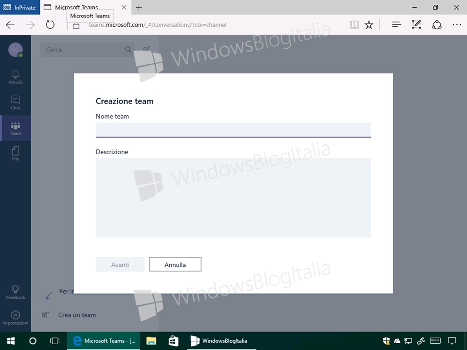Open a new browser tab
Viewport: 467px width, 350px height.
139,7
